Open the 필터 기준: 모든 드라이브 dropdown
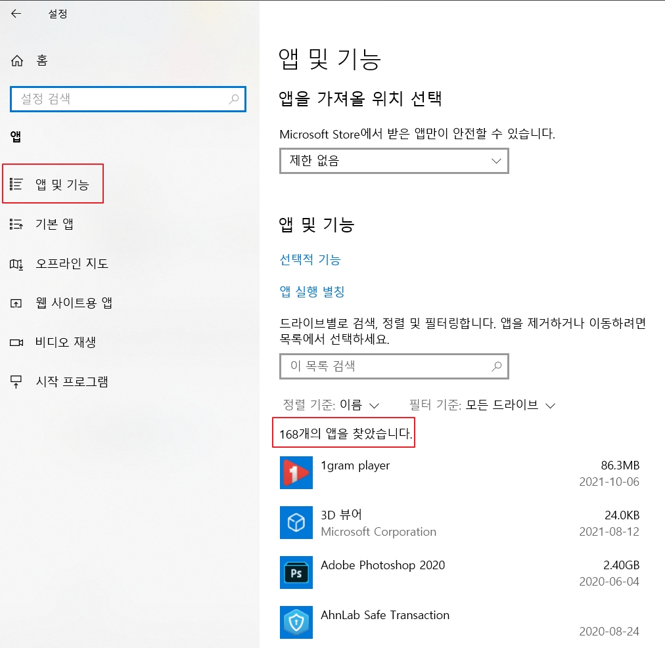 482,405
